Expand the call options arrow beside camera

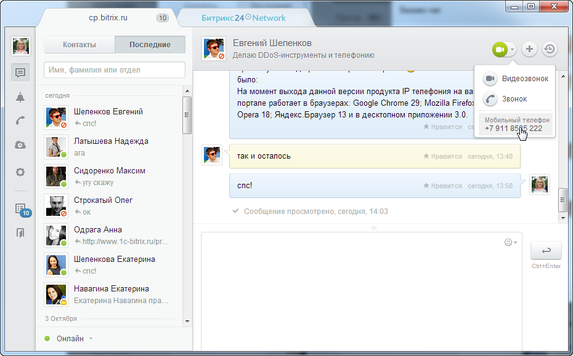click(x=513, y=49)
